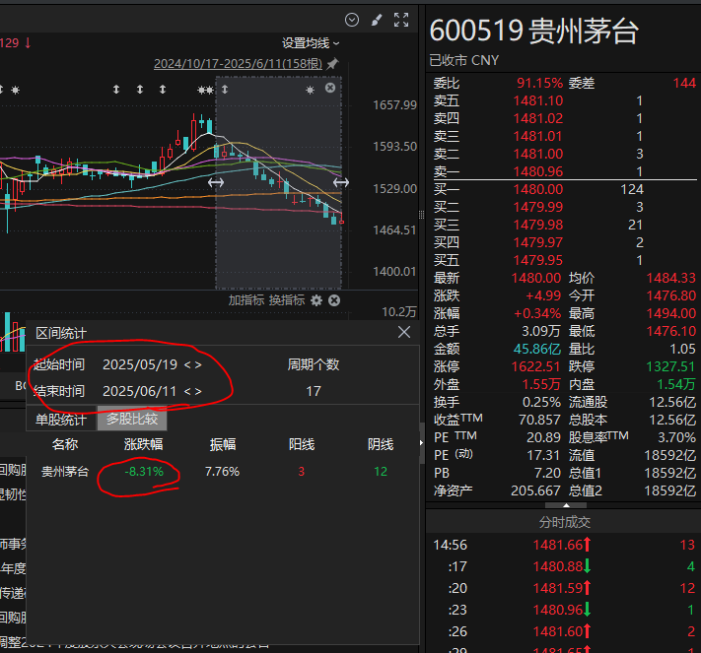Viewport: 701px width, 653px height.
Task: Step 起始时间 date backward with <
Action: coord(187,364)
